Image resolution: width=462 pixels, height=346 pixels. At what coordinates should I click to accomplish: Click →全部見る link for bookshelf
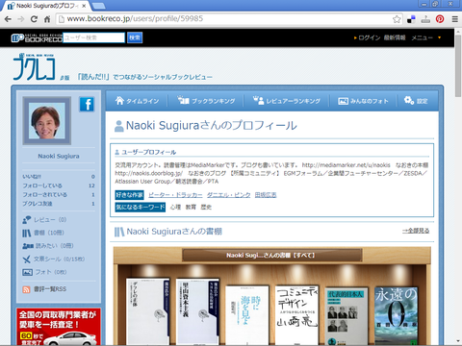(416, 231)
